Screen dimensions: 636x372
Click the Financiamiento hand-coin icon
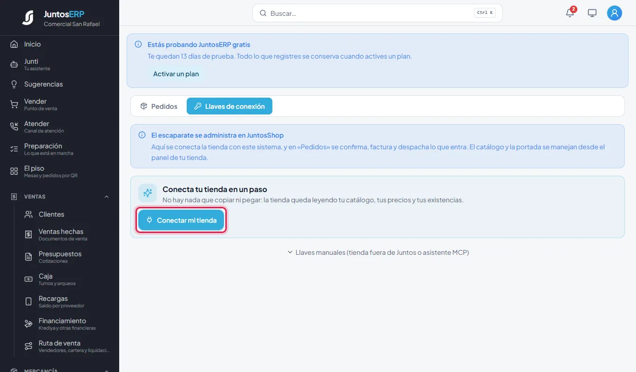click(28, 324)
